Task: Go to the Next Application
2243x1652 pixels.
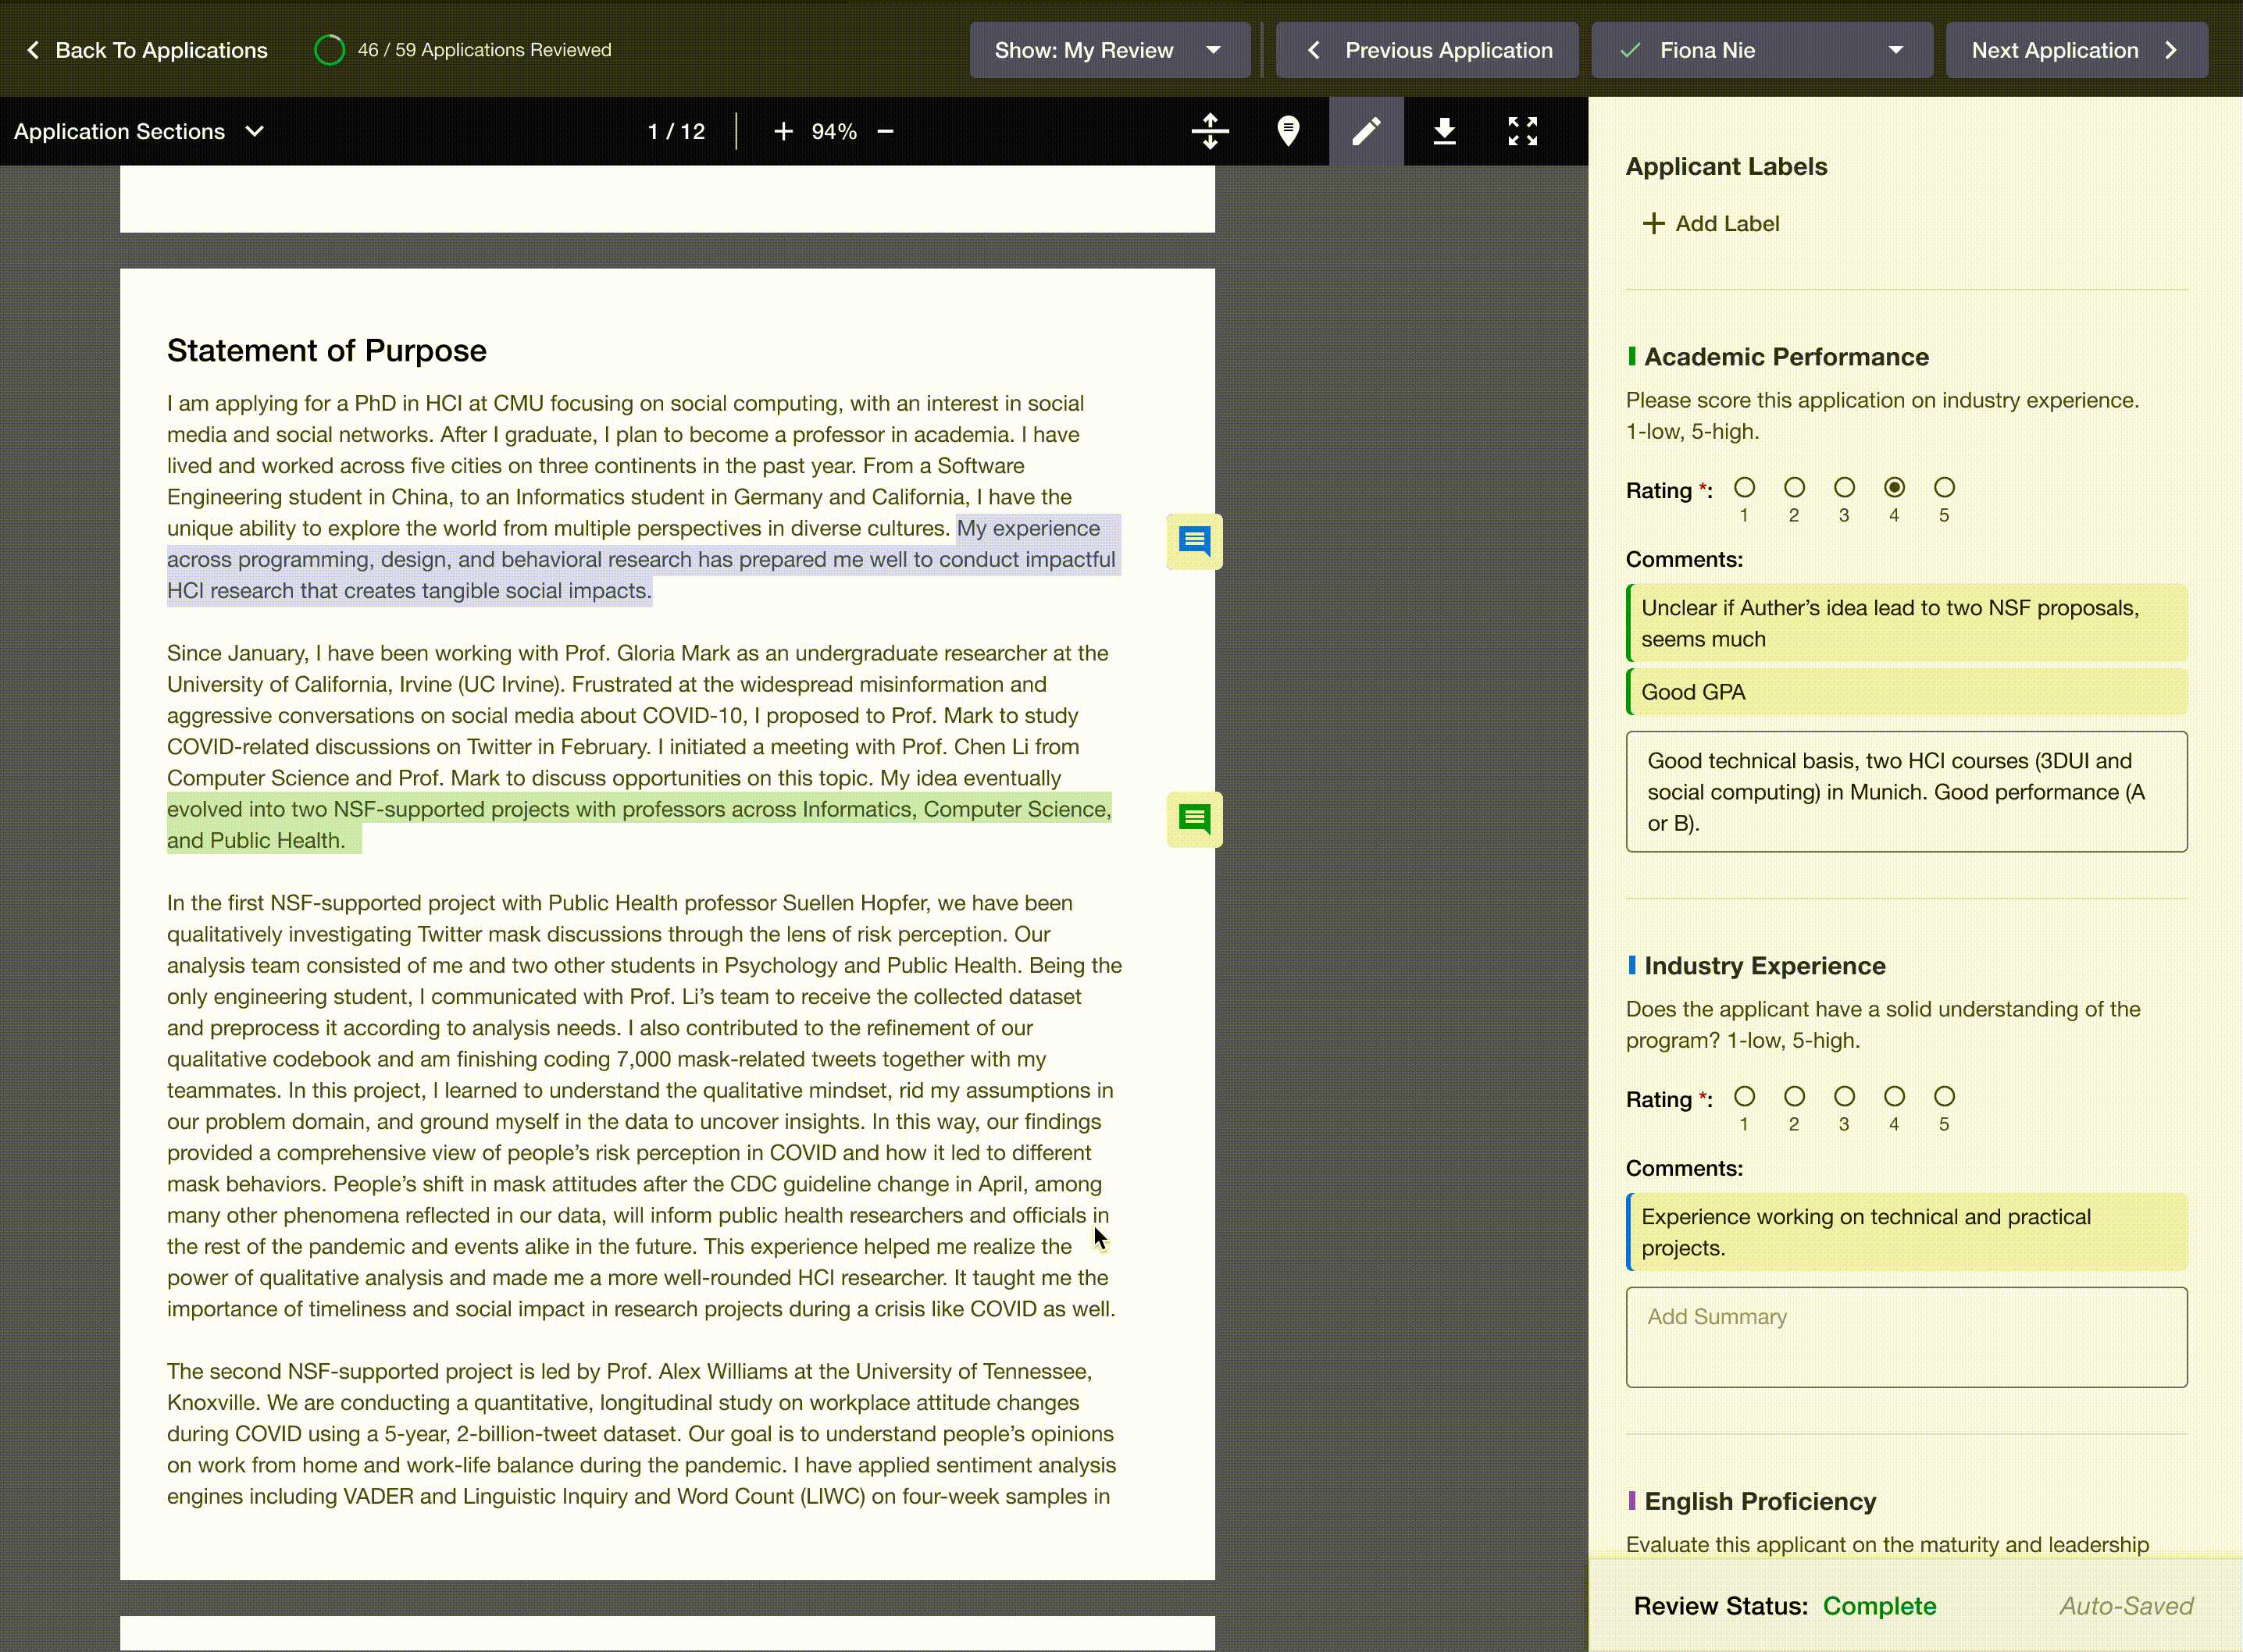Action: point(2075,50)
